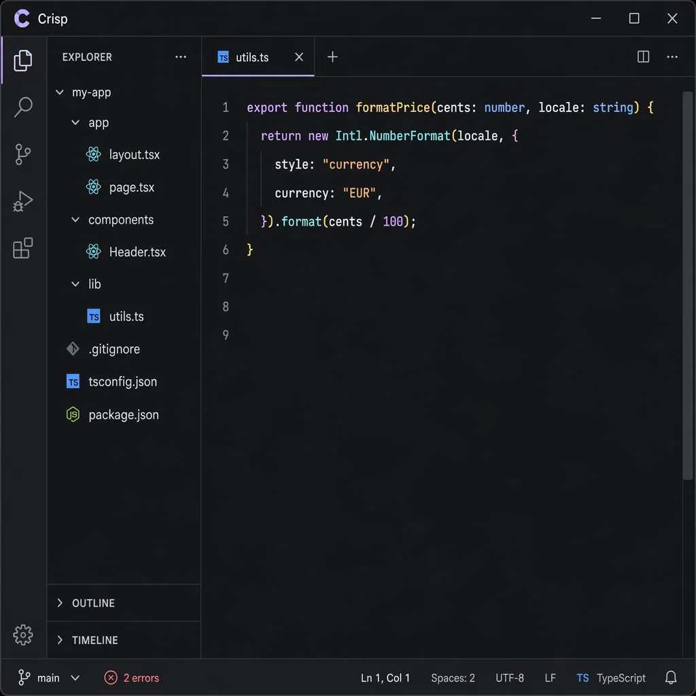Screen dimensions: 696x696
Task: Open the main branch dropdown chevron
Action: click(x=75, y=678)
